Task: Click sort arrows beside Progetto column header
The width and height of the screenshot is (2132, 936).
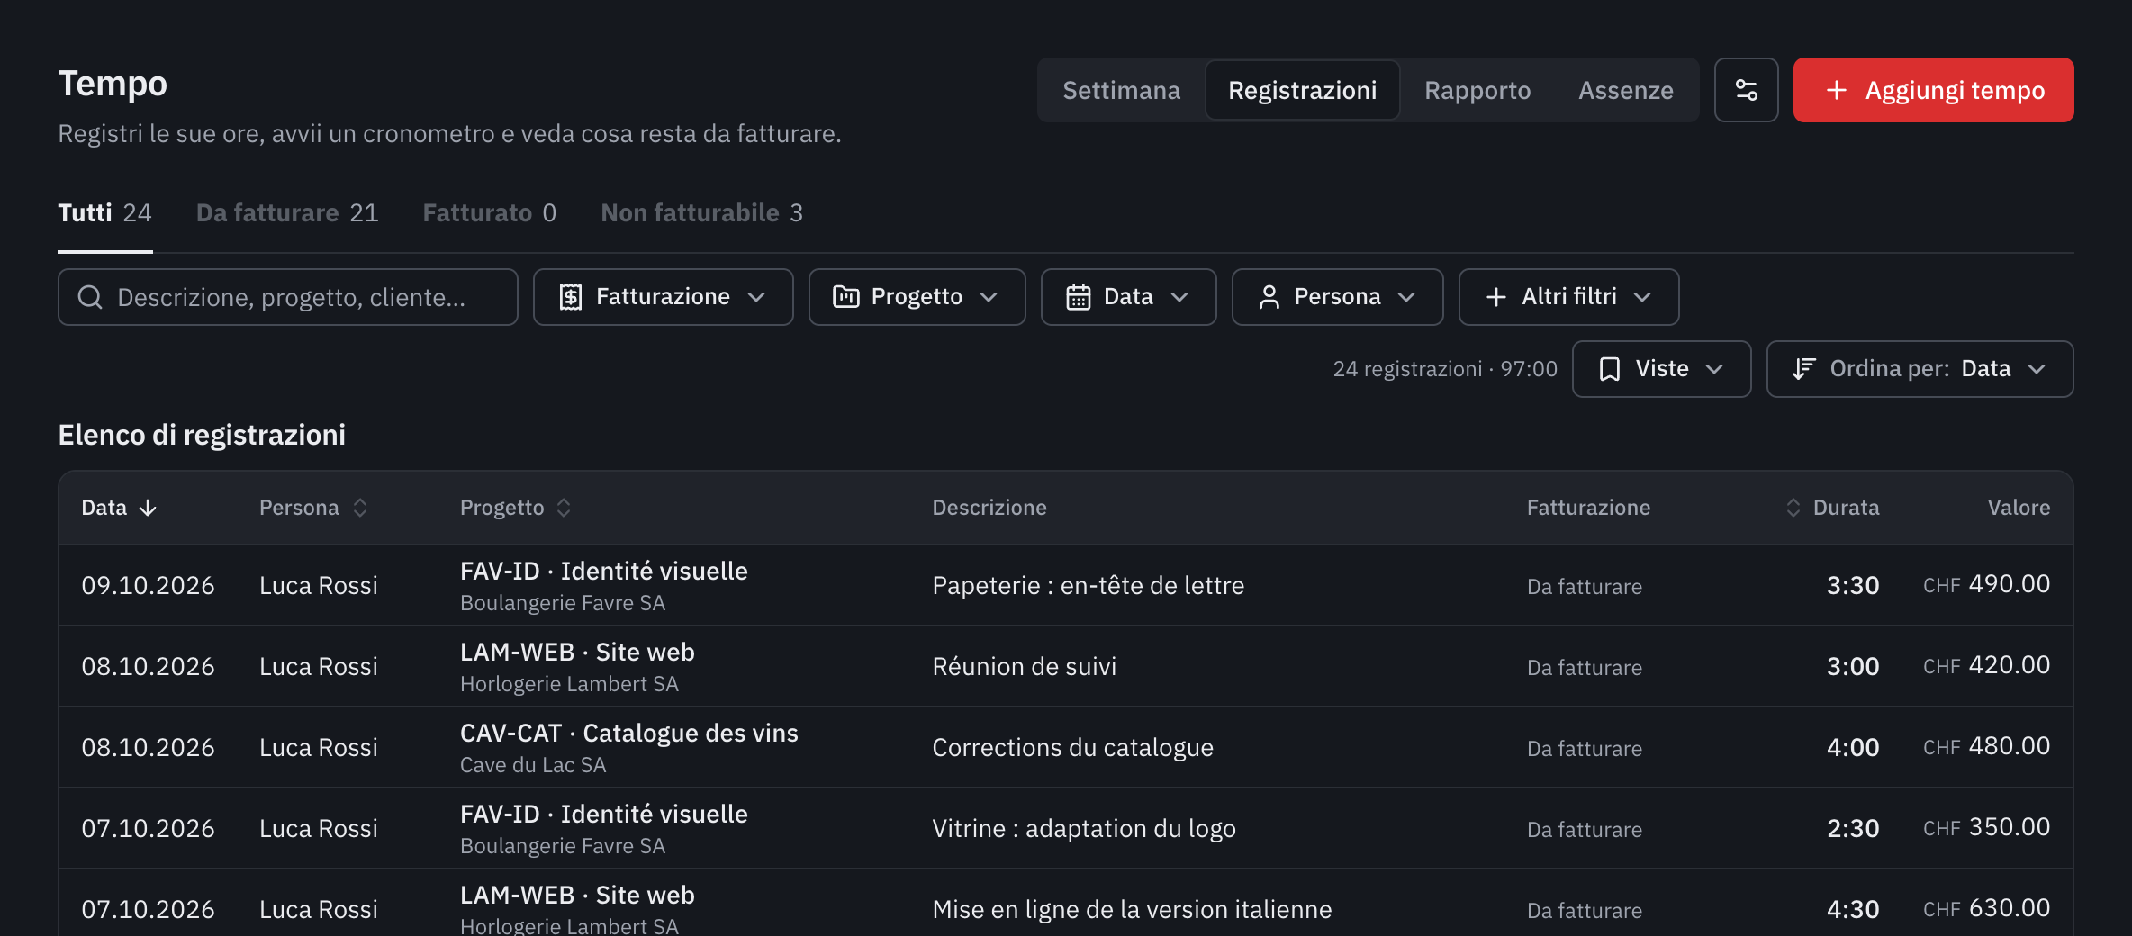Action: (564, 508)
